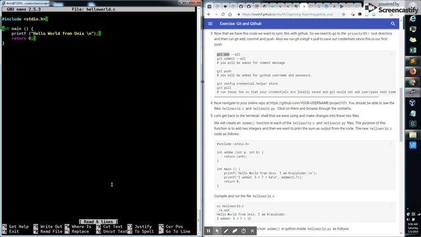This screenshot has width=421, height=237.
Task: Click horizontal scrollbar under git code block
Action: [297, 97]
